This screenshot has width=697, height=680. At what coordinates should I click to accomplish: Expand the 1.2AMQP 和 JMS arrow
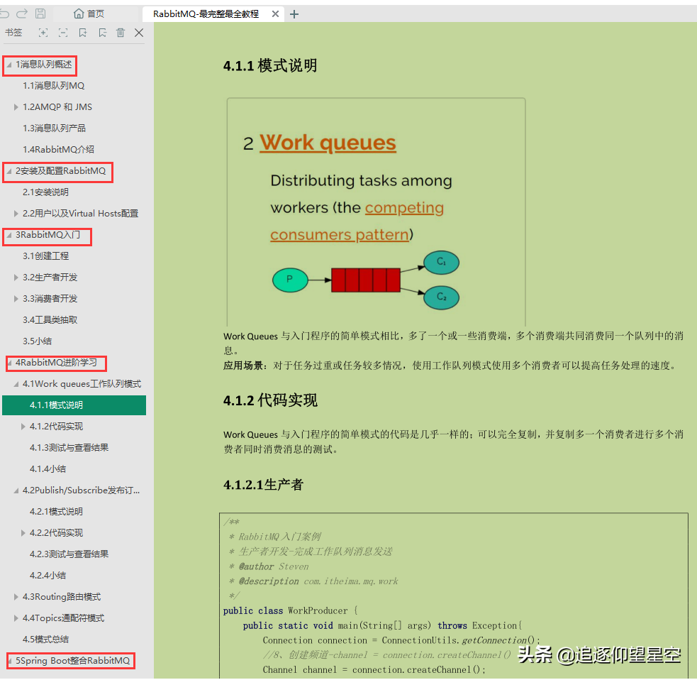click(16, 106)
